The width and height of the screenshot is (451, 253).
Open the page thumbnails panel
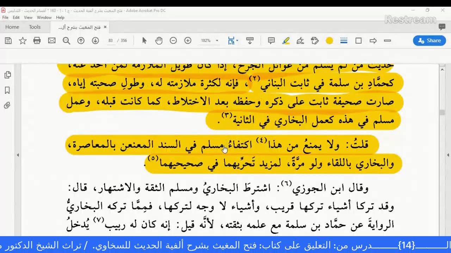pos(7,75)
